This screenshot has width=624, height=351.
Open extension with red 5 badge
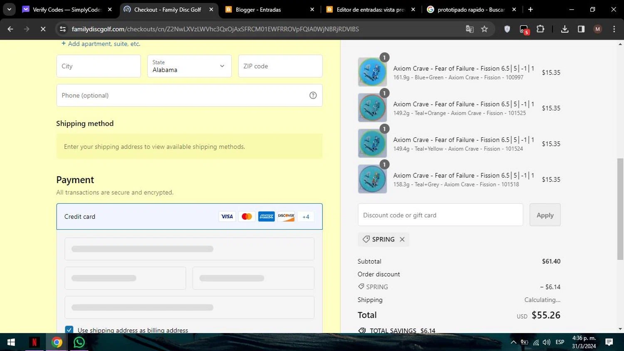tap(524, 30)
